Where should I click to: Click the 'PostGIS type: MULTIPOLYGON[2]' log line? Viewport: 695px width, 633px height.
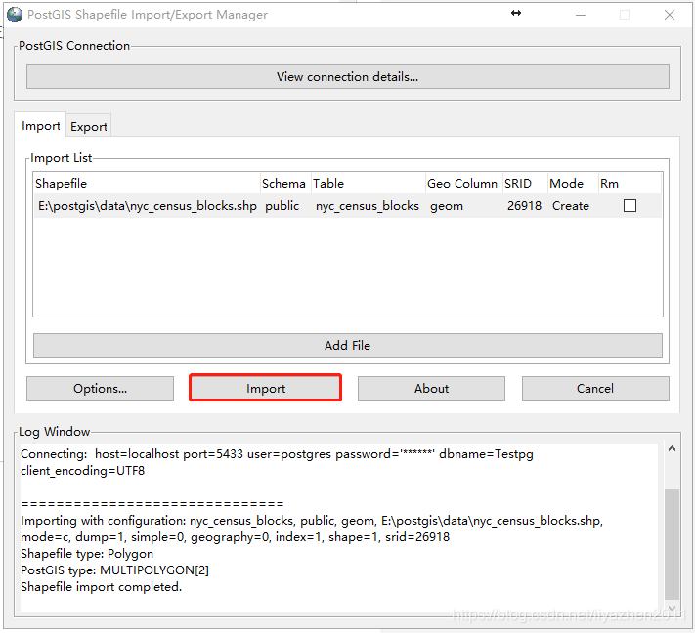[x=114, y=570]
